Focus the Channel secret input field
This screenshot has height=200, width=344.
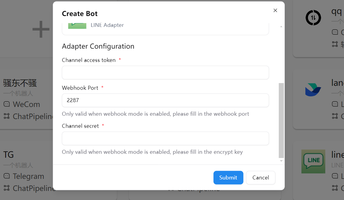tap(165, 138)
